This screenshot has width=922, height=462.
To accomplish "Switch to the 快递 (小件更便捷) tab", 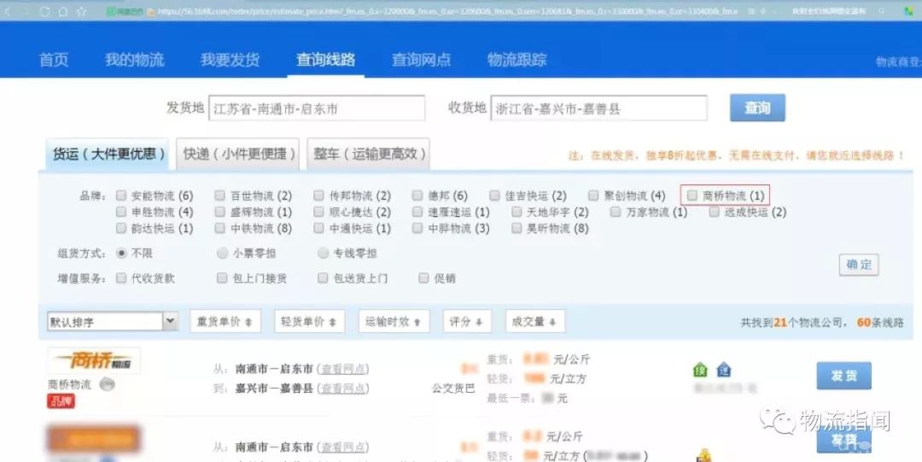I will click(x=239, y=154).
